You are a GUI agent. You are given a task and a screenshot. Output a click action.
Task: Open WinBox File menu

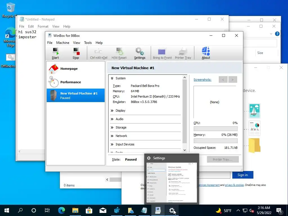50,43
